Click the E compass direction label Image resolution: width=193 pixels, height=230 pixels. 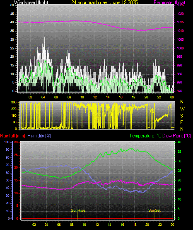tap(181, 122)
